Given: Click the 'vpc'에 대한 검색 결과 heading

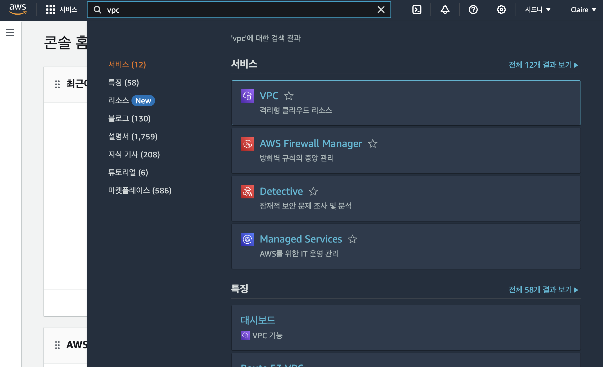Looking at the screenshot, I should (x=266, y=38).
